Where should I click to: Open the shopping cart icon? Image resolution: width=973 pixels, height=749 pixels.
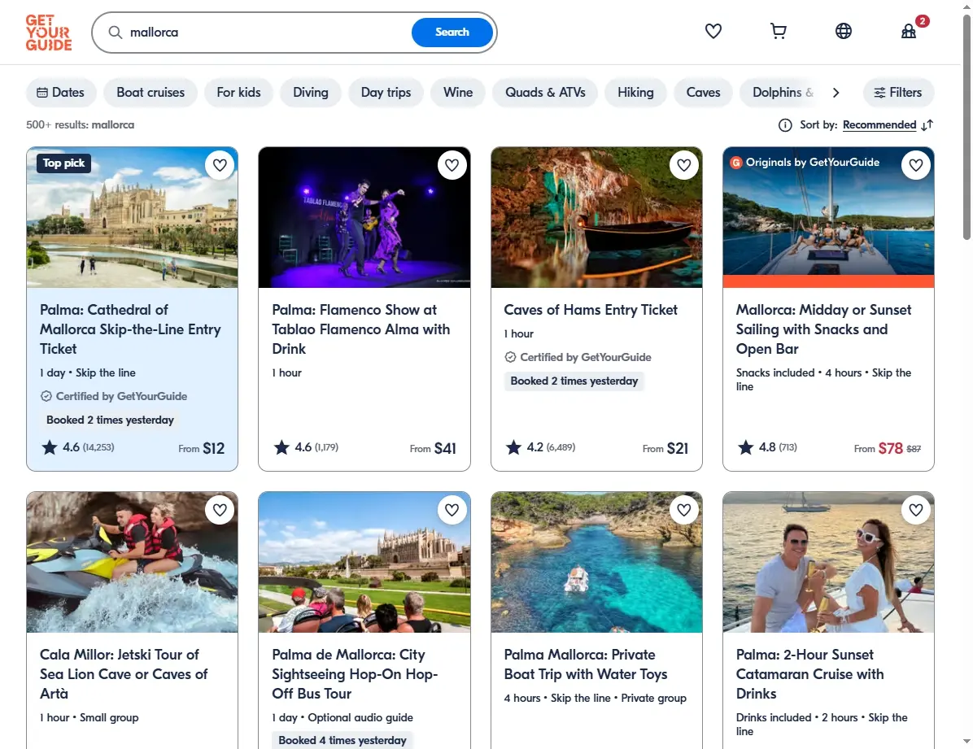tap(778, 31)
